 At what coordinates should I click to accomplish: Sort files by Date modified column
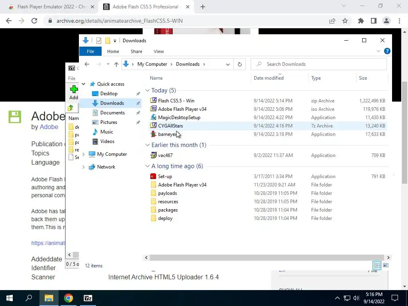[269, 78]
